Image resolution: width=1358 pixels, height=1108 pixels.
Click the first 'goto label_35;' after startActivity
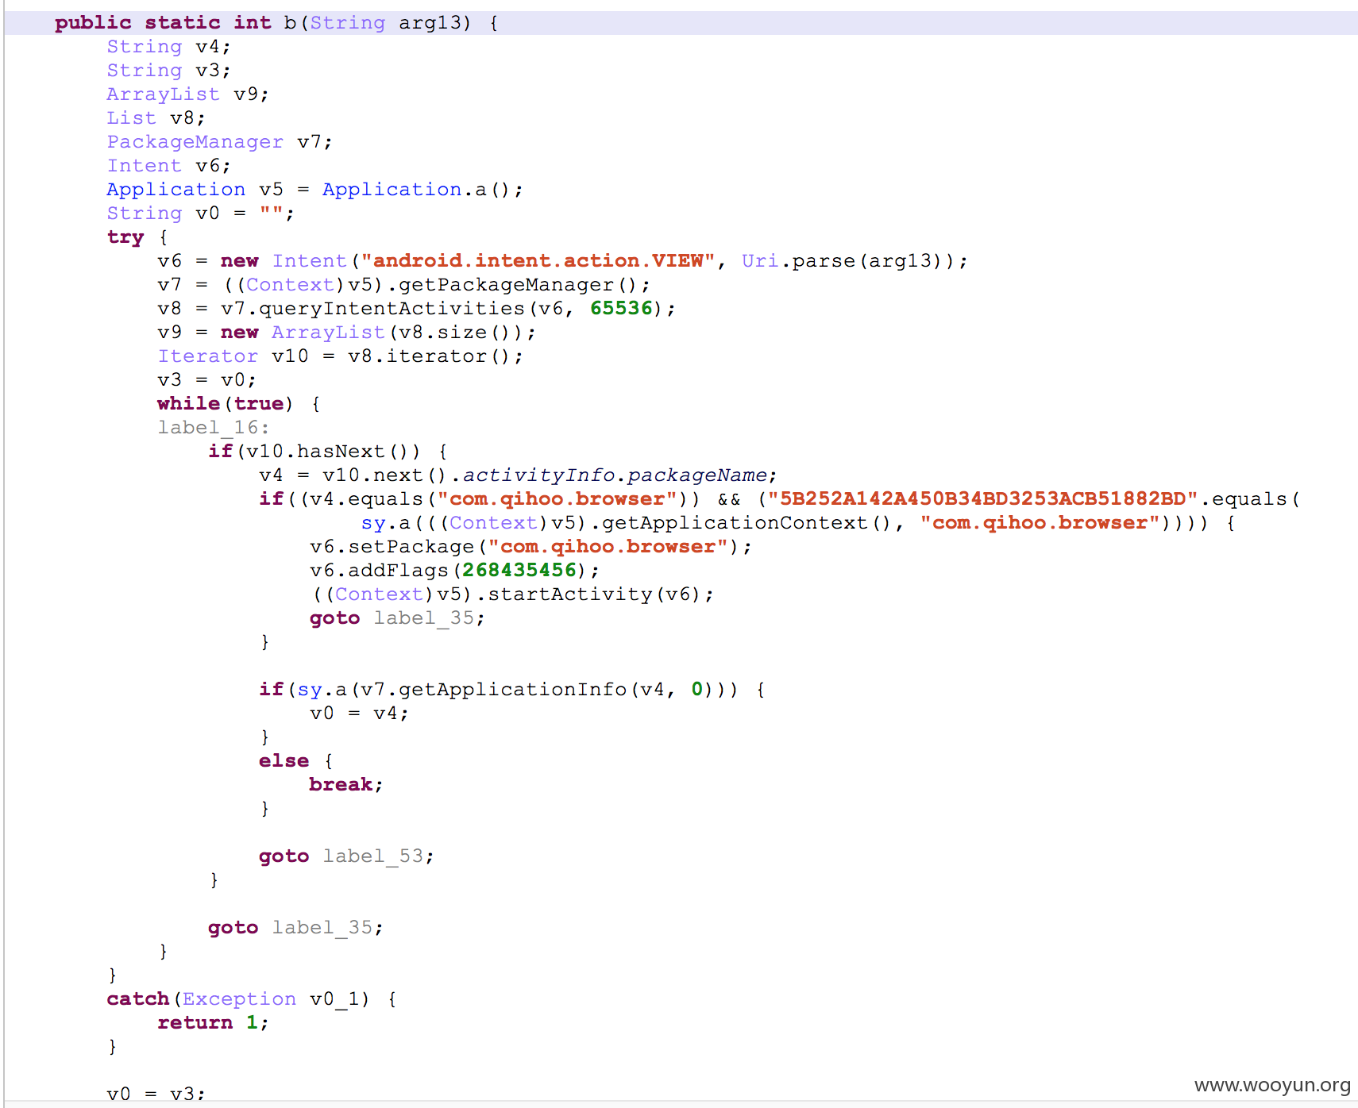pyautogui.click(x=397, y=618)
